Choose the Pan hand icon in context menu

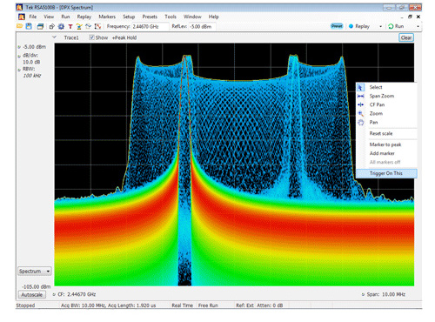tap(360, 123)
